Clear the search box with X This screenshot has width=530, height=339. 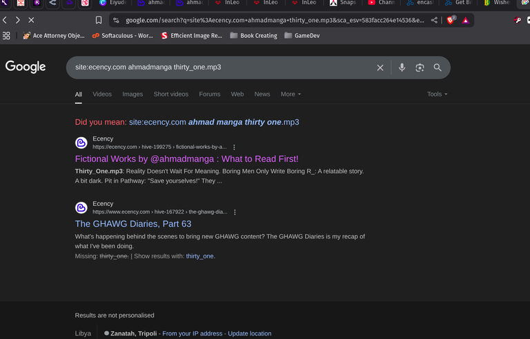(x=380, y=68)
